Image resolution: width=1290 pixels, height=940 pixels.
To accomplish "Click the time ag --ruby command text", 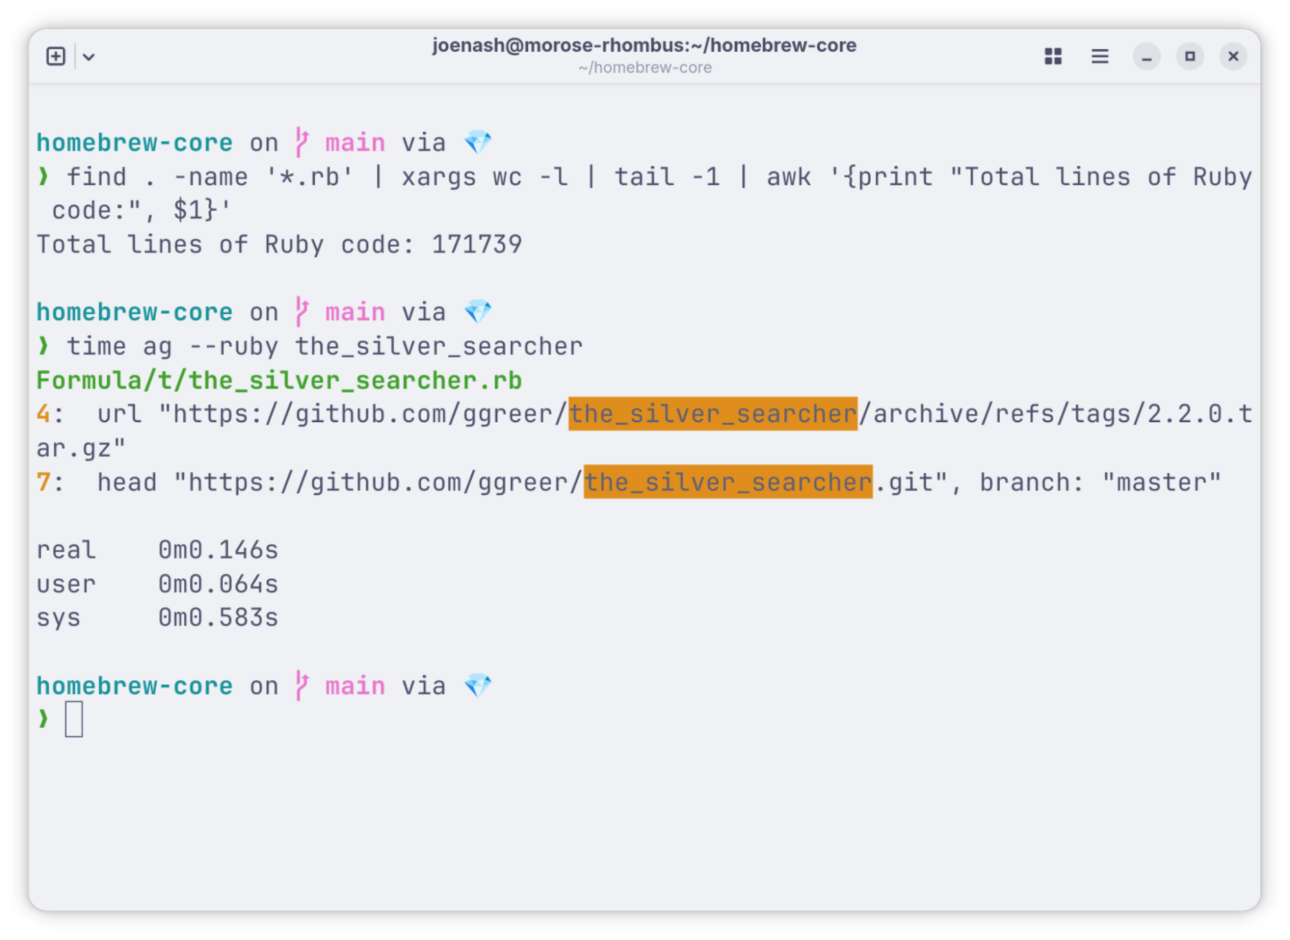I will (325, 346).
